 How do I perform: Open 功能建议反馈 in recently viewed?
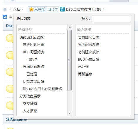tap(89, 52)
